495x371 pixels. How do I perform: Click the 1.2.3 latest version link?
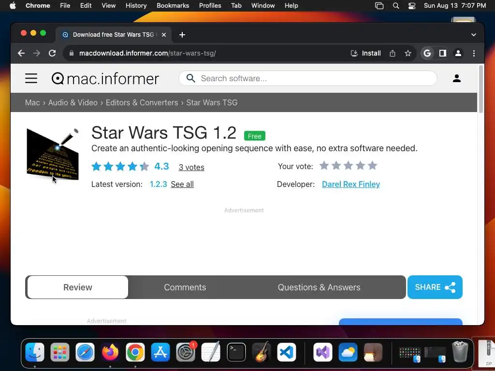[x=158, y=184]
